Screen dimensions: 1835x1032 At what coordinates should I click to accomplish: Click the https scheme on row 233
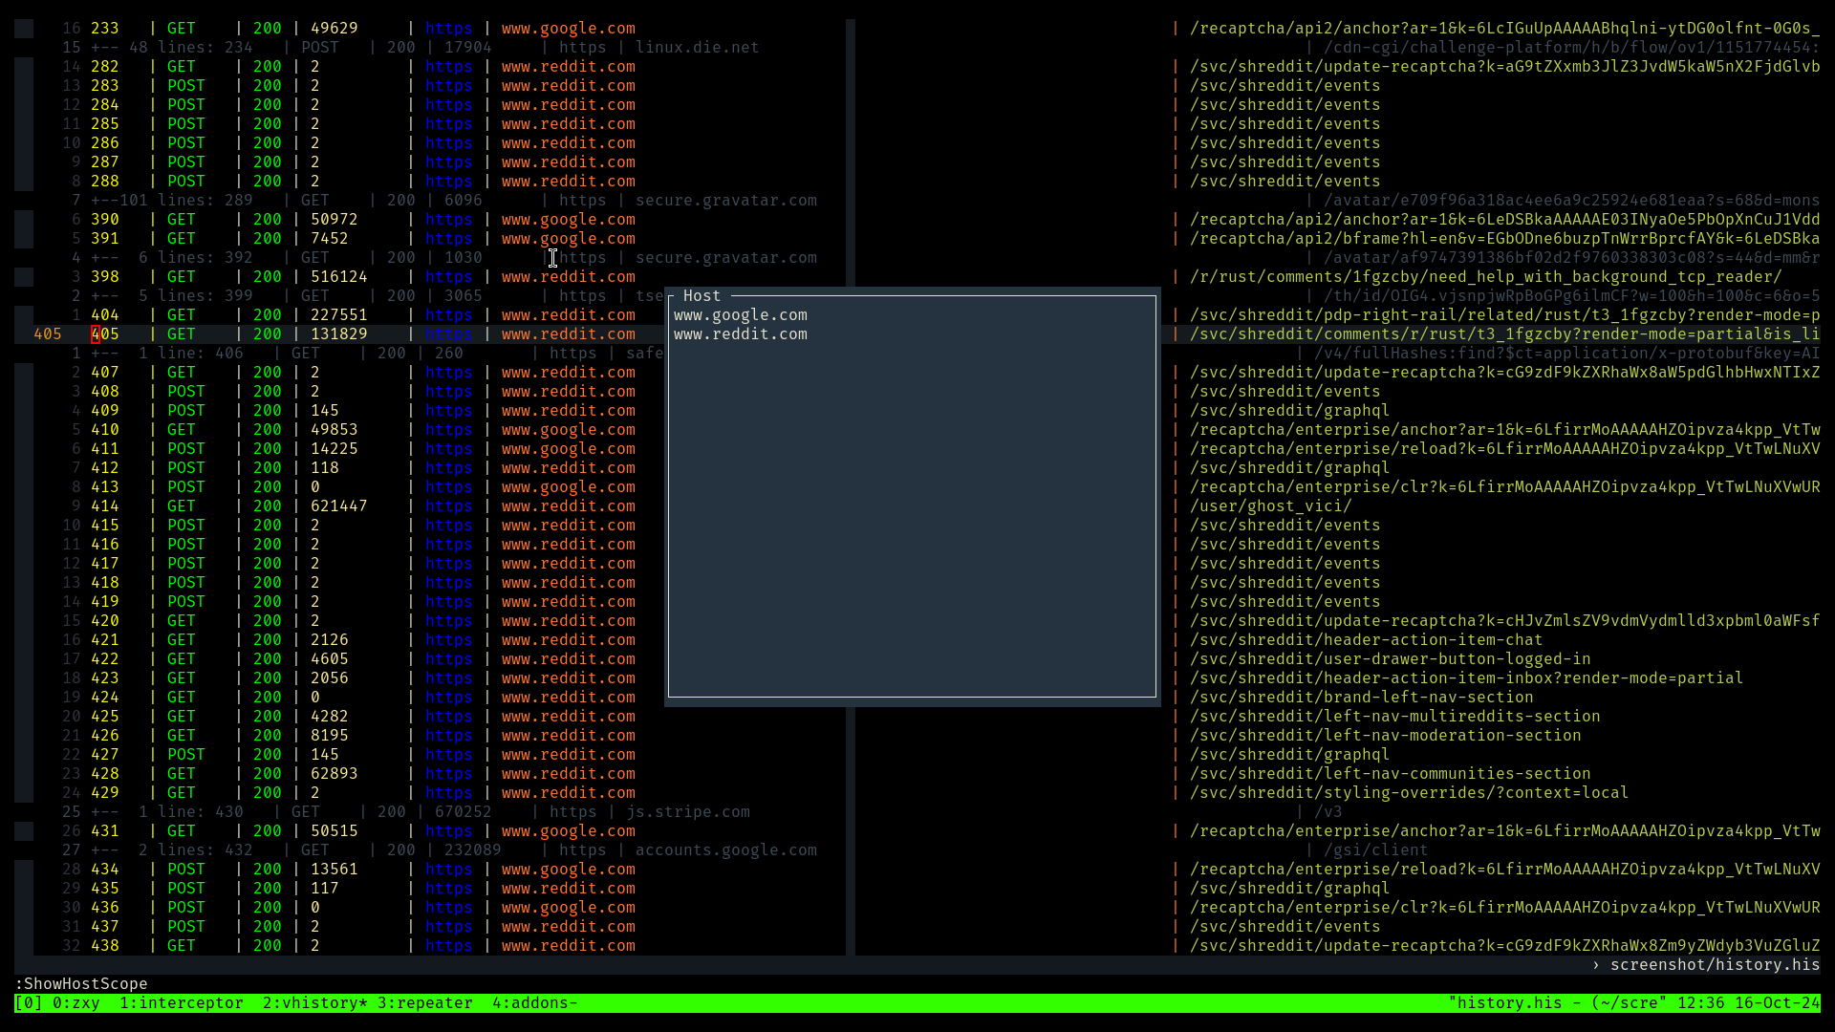pyautogui.click(x=448, y=29)
